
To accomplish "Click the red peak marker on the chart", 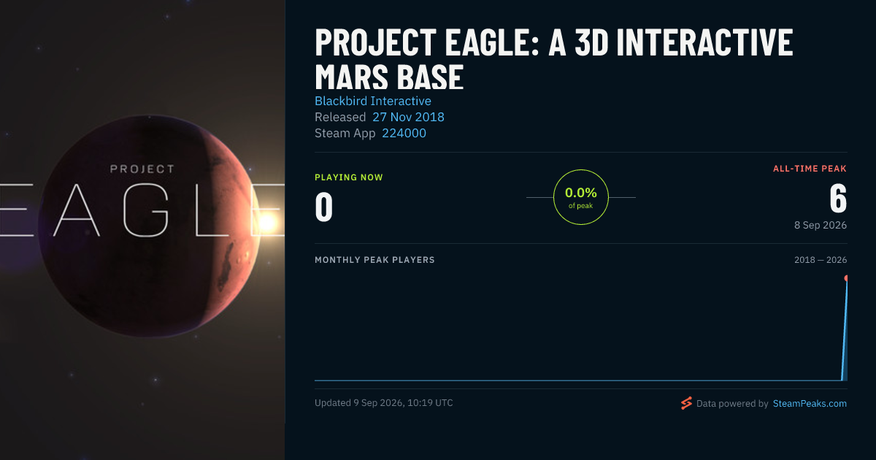I will (x=847, y=278).
